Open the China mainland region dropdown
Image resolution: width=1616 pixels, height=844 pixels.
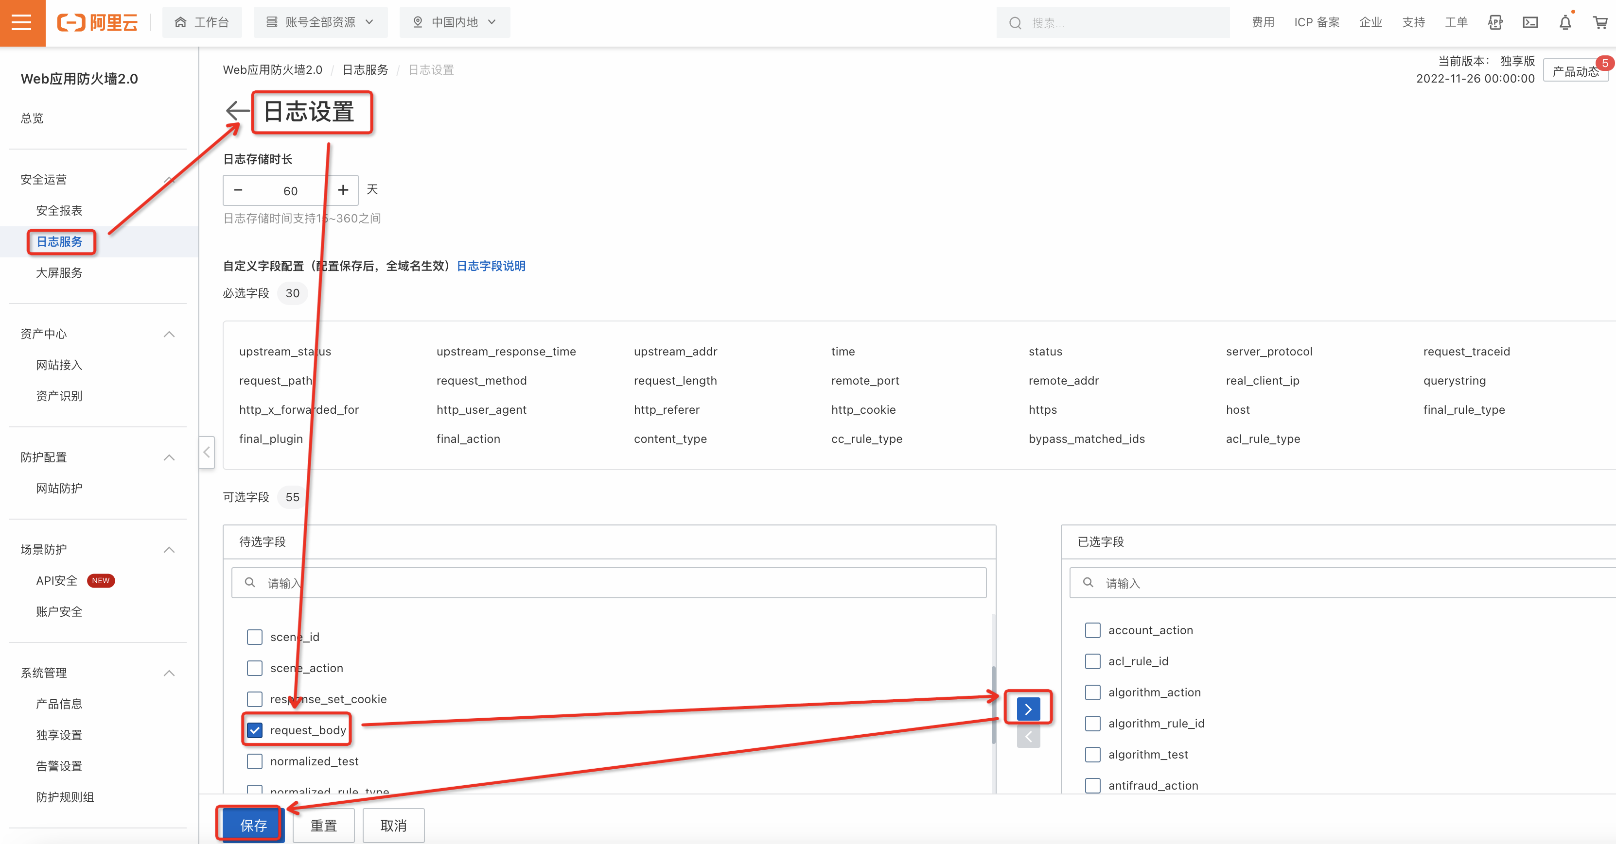(x=455, y=22)
